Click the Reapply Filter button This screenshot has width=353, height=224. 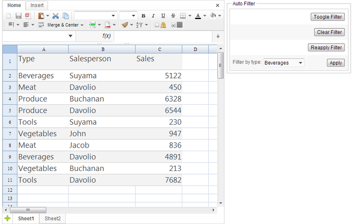(326, 48)
